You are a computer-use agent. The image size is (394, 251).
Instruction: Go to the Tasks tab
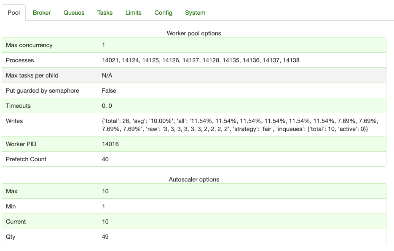105,13
